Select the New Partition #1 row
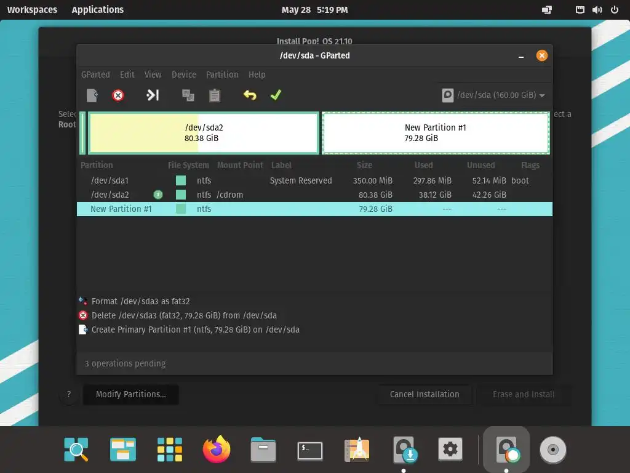Image resolution: width=630 pixels, height=473 pixels. (314, 209)
